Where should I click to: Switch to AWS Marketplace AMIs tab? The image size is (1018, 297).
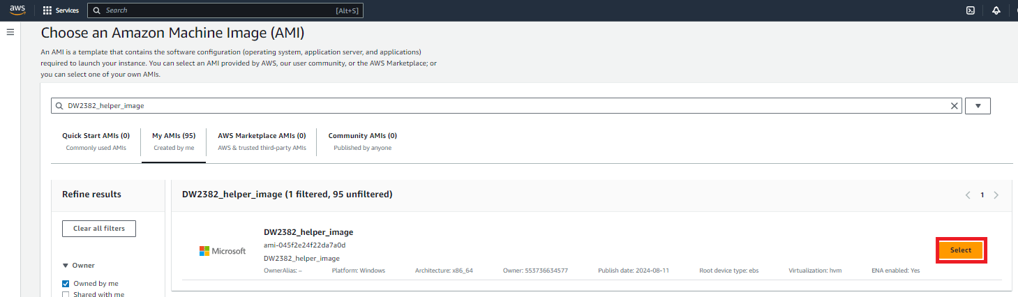point(262,142)
